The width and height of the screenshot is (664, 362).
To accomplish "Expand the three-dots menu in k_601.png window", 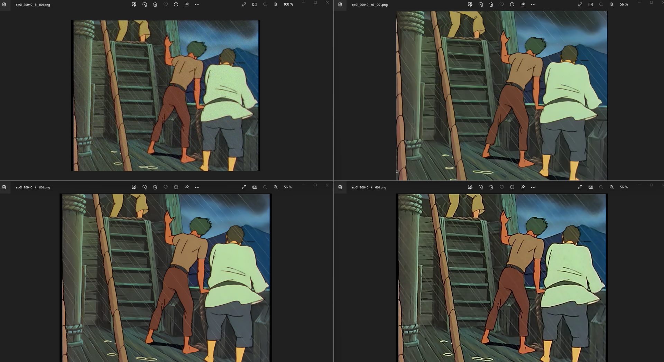I will pyautogui.click(x=533, y=187).
